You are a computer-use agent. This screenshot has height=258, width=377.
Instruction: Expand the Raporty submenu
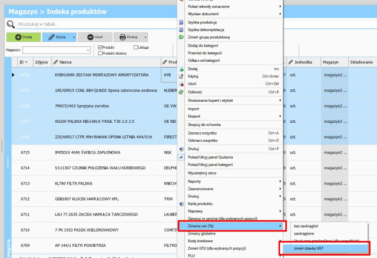[280, 182]
